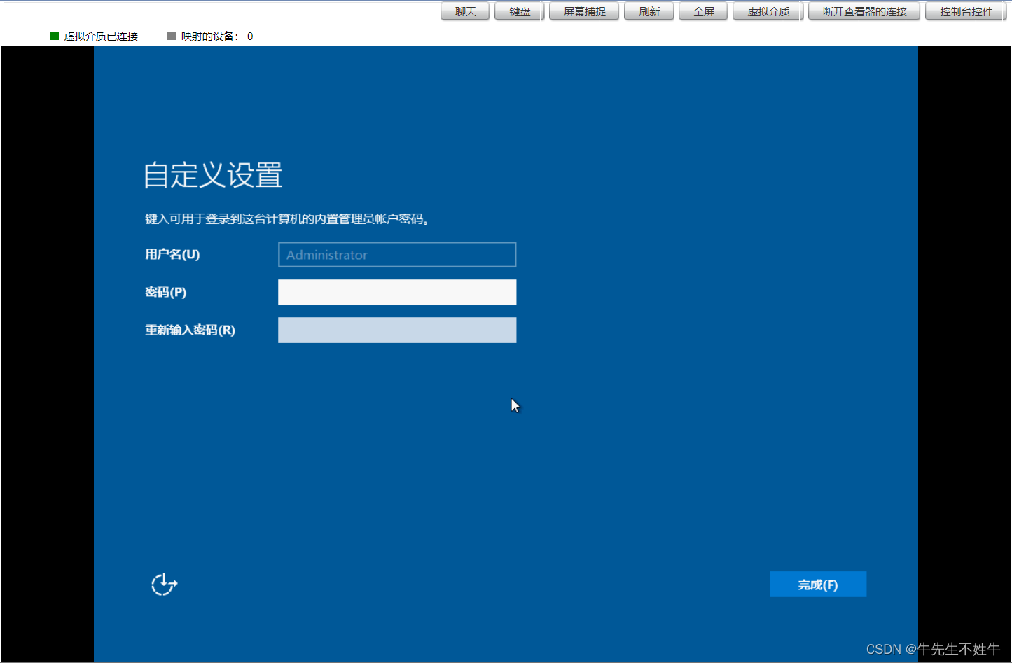The height and width of the screenshot is (663, 1012).
Task: Click the 重新输入密码(R) label
Action: (190, 330)
